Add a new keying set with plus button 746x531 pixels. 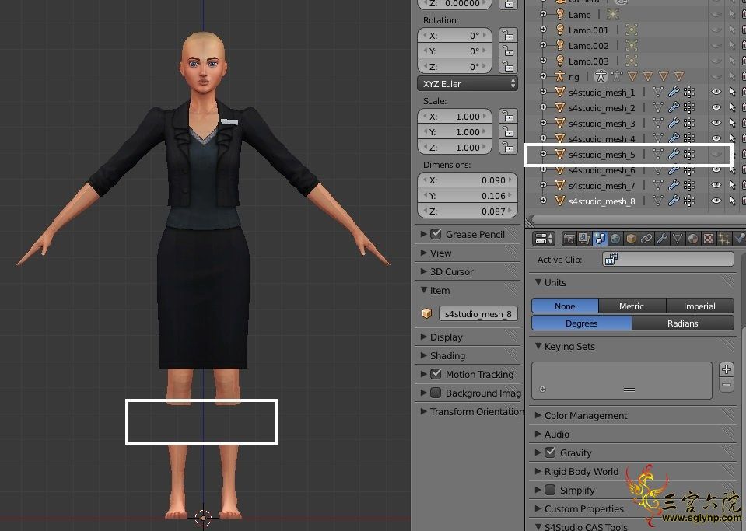click(x=726, y=369)
